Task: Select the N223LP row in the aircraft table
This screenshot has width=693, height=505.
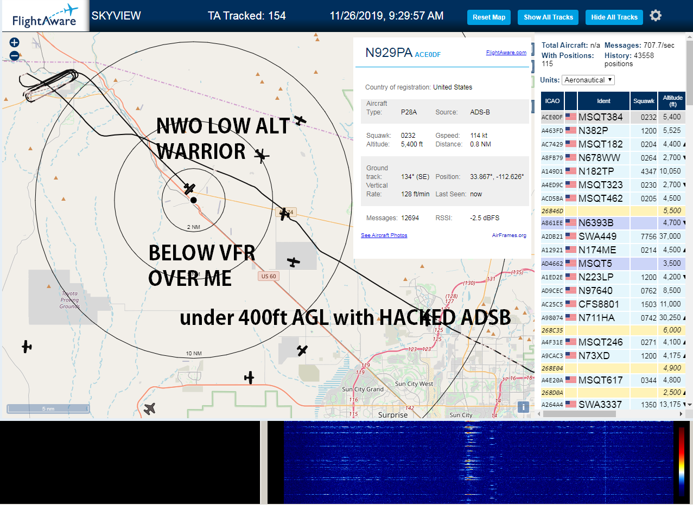Action: click(x=613, y=277)
